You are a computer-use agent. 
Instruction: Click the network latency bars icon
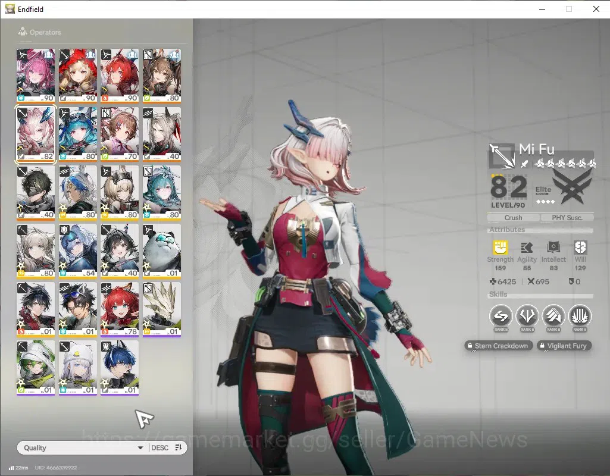click(11, 468)
